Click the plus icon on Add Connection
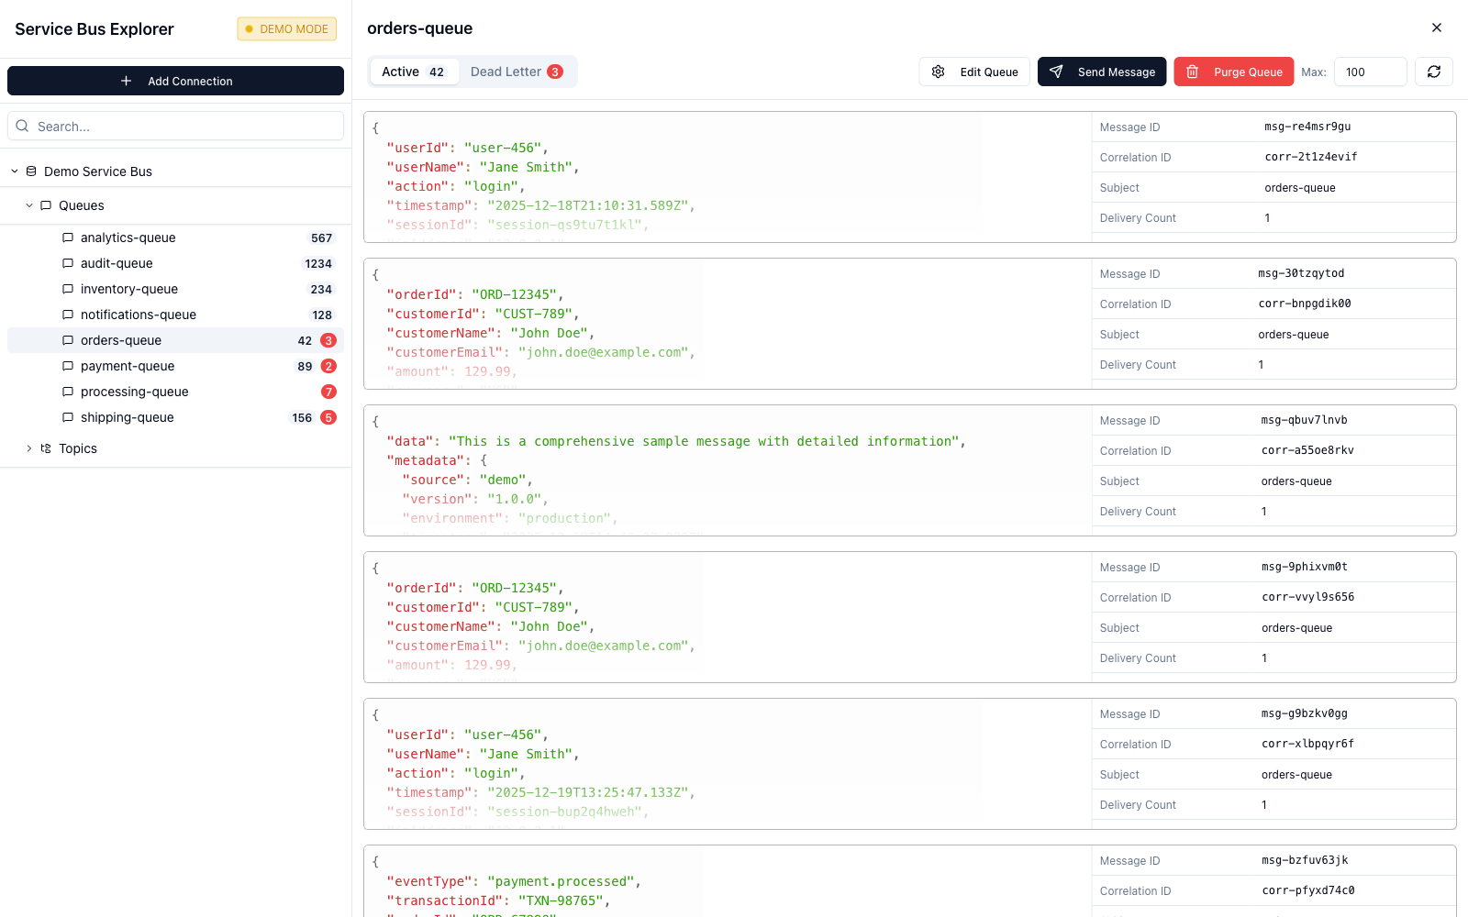This screenshot has width=1468, height=917. pos(124,81)
